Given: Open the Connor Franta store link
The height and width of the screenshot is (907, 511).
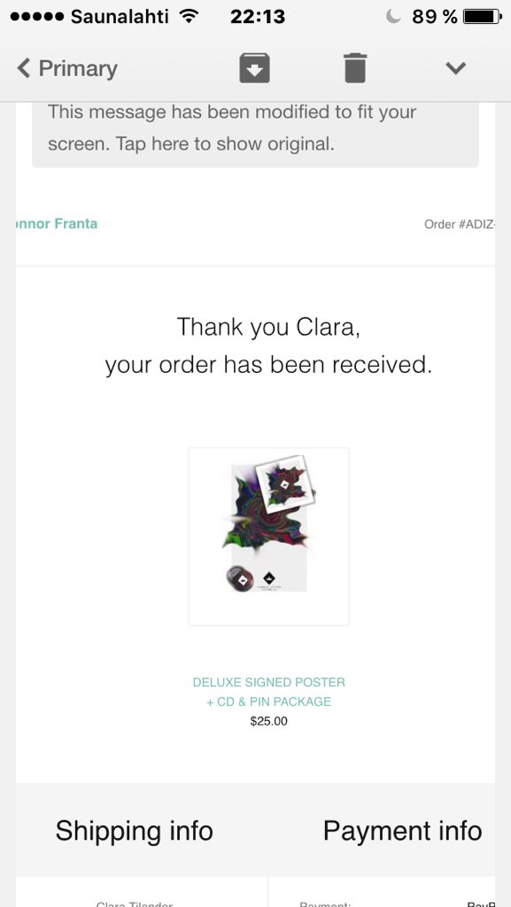Looking at the screenshot, I should [57, 224].
